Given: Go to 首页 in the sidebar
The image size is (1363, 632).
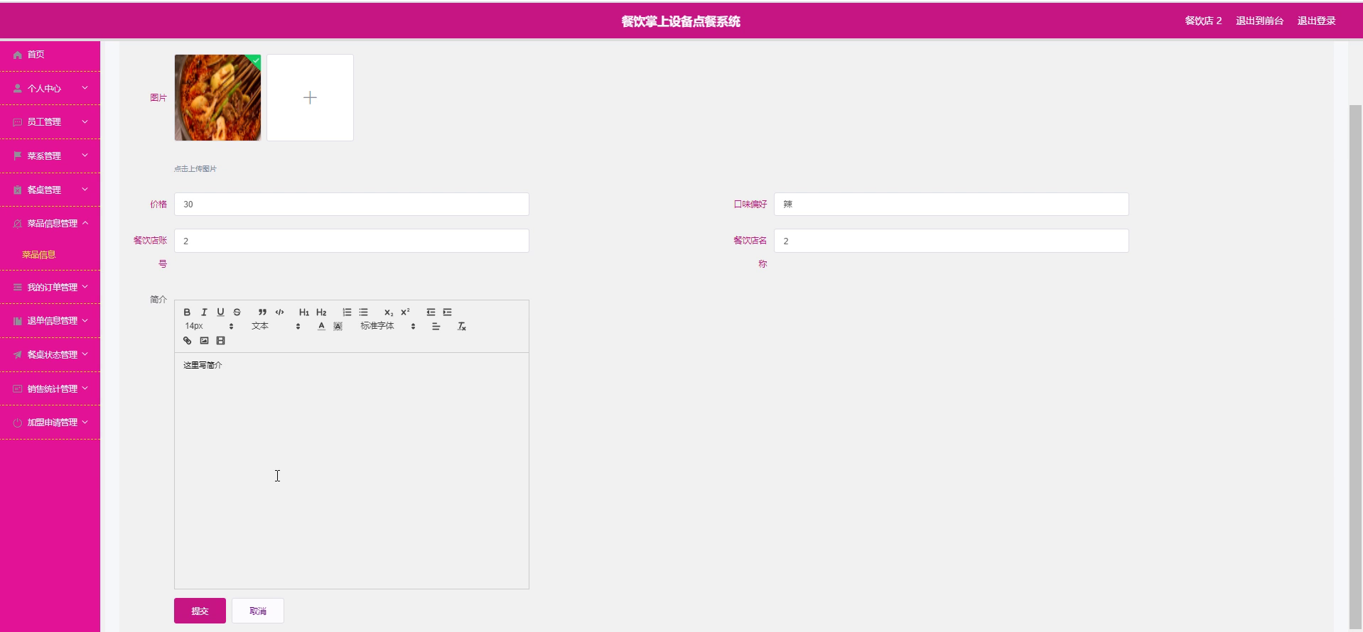Looking at the screenshot, I should tap(50, 55).
